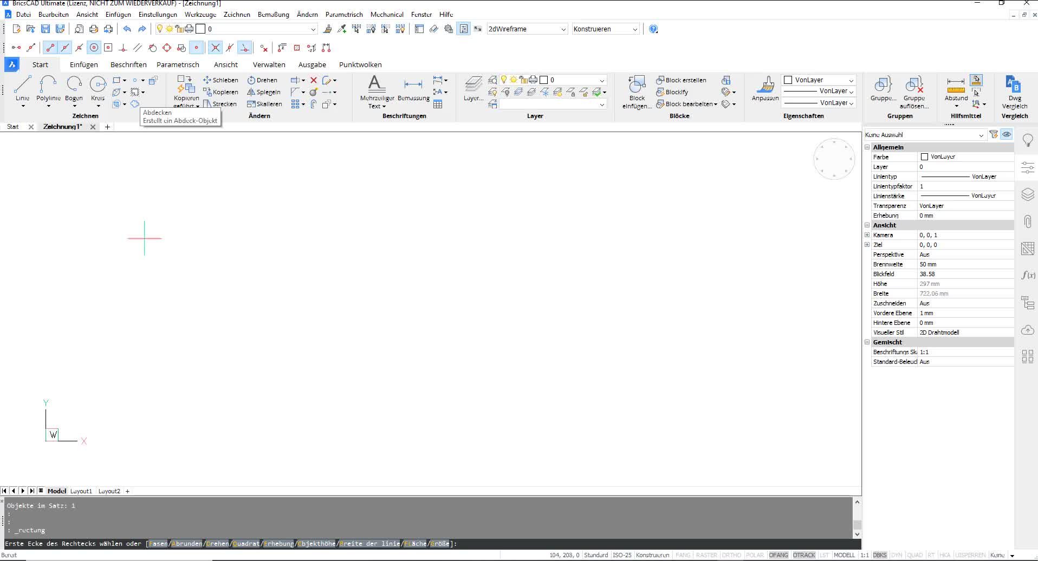Open Block bearbeiten dropdown arrow
Image resolution: width=1038 pixels, height=561 pixels.
[x=716, y=105]
